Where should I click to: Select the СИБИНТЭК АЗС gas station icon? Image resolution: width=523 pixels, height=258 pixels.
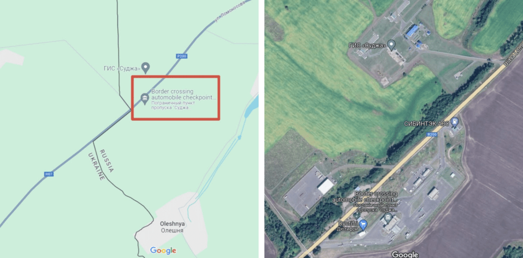pos(454,122)
